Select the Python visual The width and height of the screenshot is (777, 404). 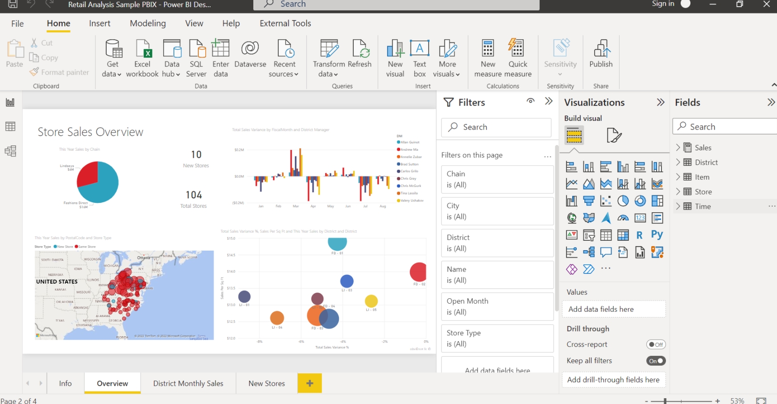tap(657, 235)
